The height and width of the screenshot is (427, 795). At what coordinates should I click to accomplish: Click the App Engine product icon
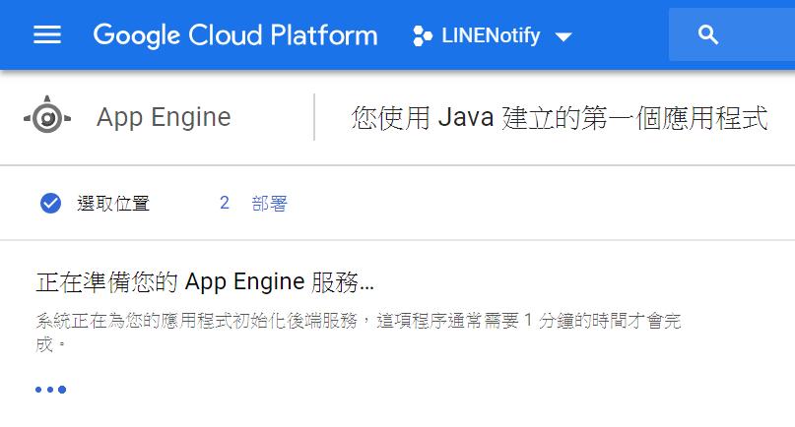47,115
